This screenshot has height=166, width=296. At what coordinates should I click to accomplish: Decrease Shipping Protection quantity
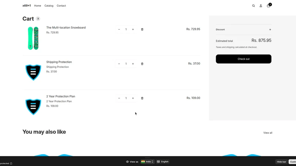(x=119, y=64)
